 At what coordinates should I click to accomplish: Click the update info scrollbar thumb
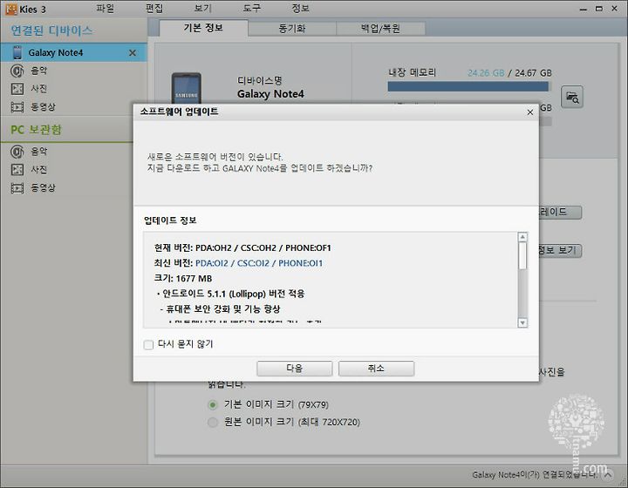click(x=522, y=255)
